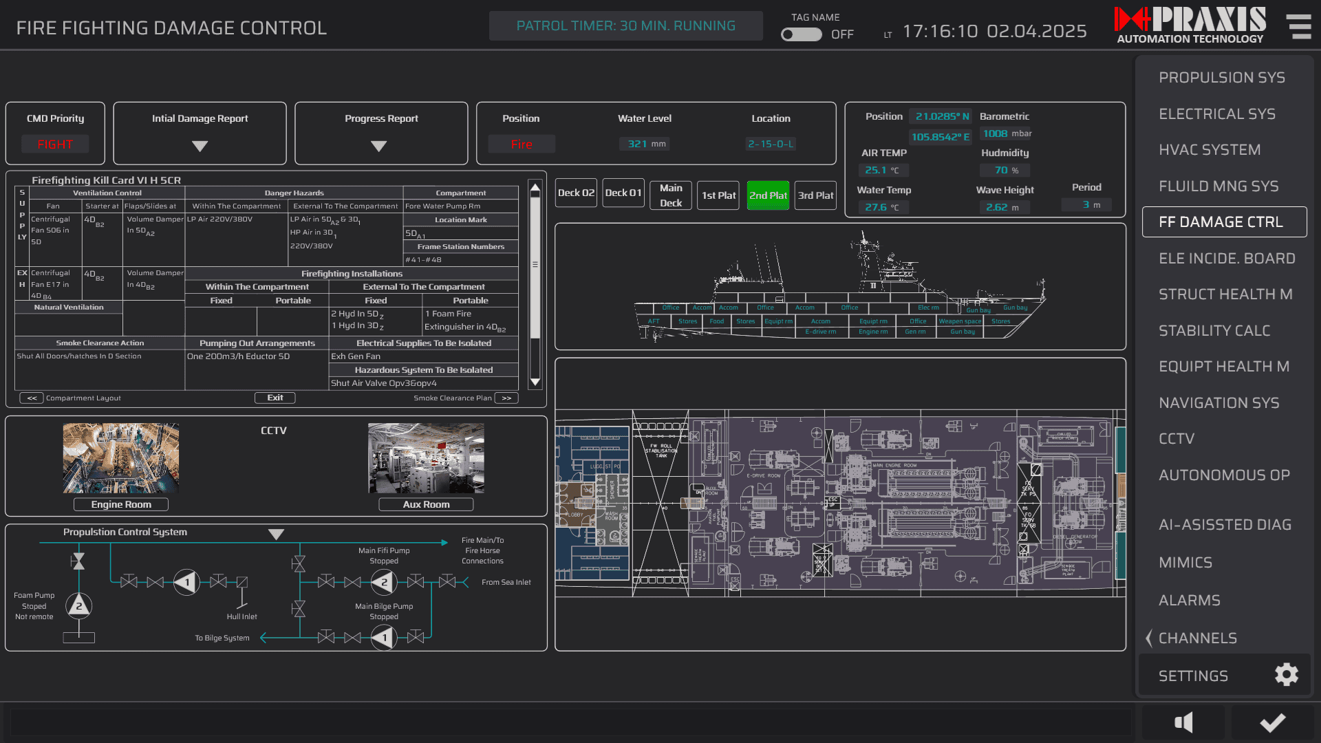
Task: Click the Engine Room CCTV button
Action: coord(121,504)
